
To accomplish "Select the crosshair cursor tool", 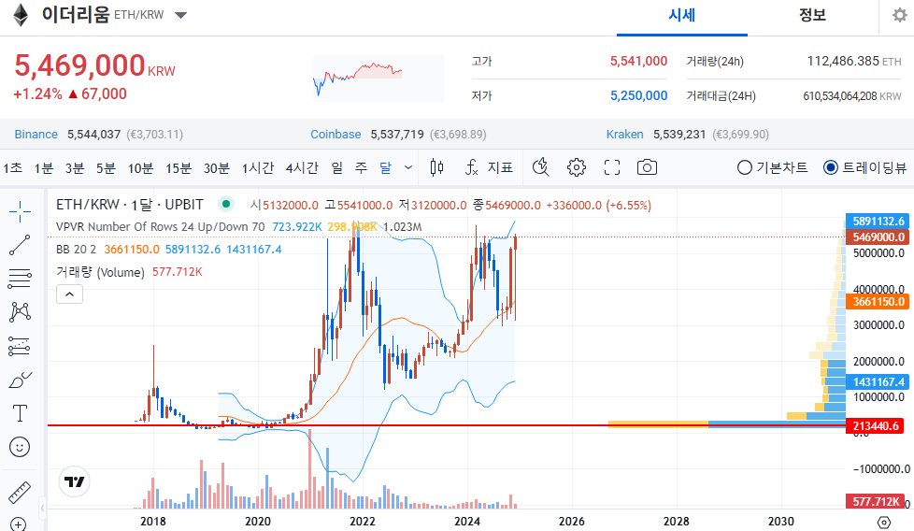I will click(x=20, y=211).
